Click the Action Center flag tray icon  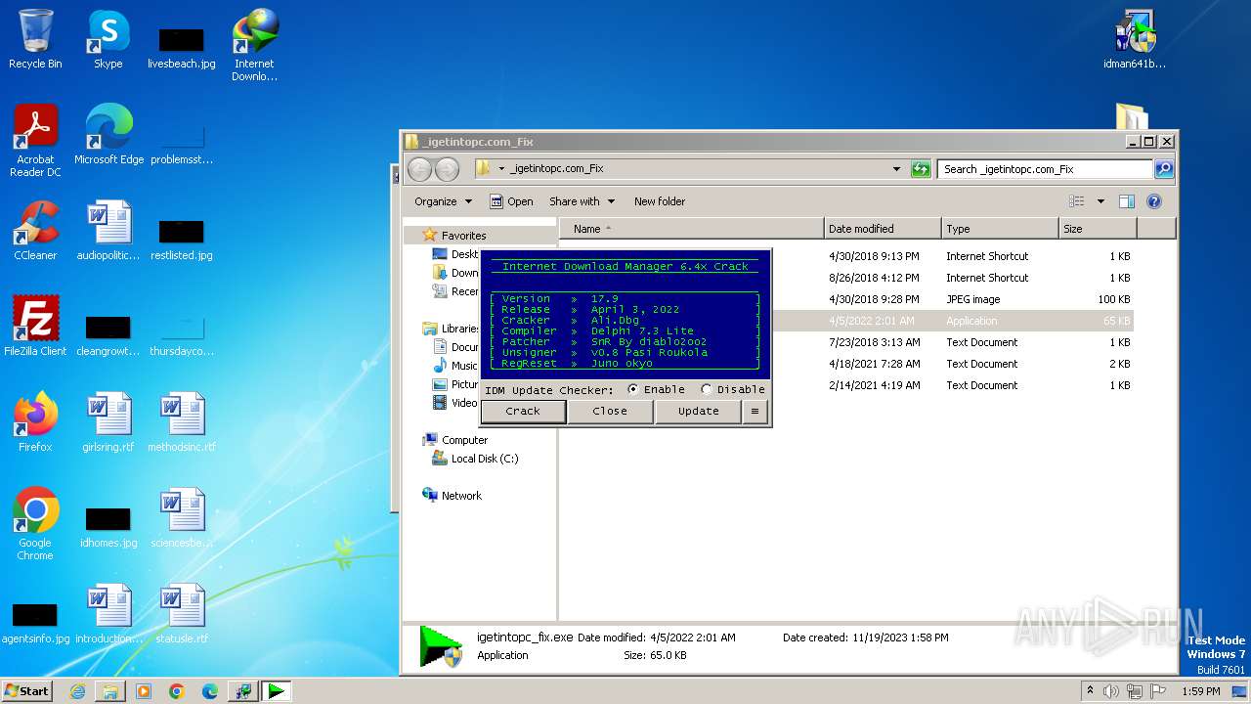click(x=1158, y=691)
